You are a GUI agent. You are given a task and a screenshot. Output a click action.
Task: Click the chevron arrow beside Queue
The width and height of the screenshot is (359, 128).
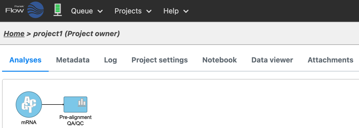(x=100, y=11)
